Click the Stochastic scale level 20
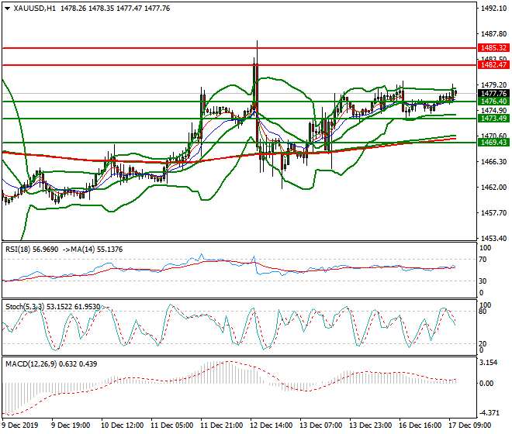512x434 pixels. point(483,344)
